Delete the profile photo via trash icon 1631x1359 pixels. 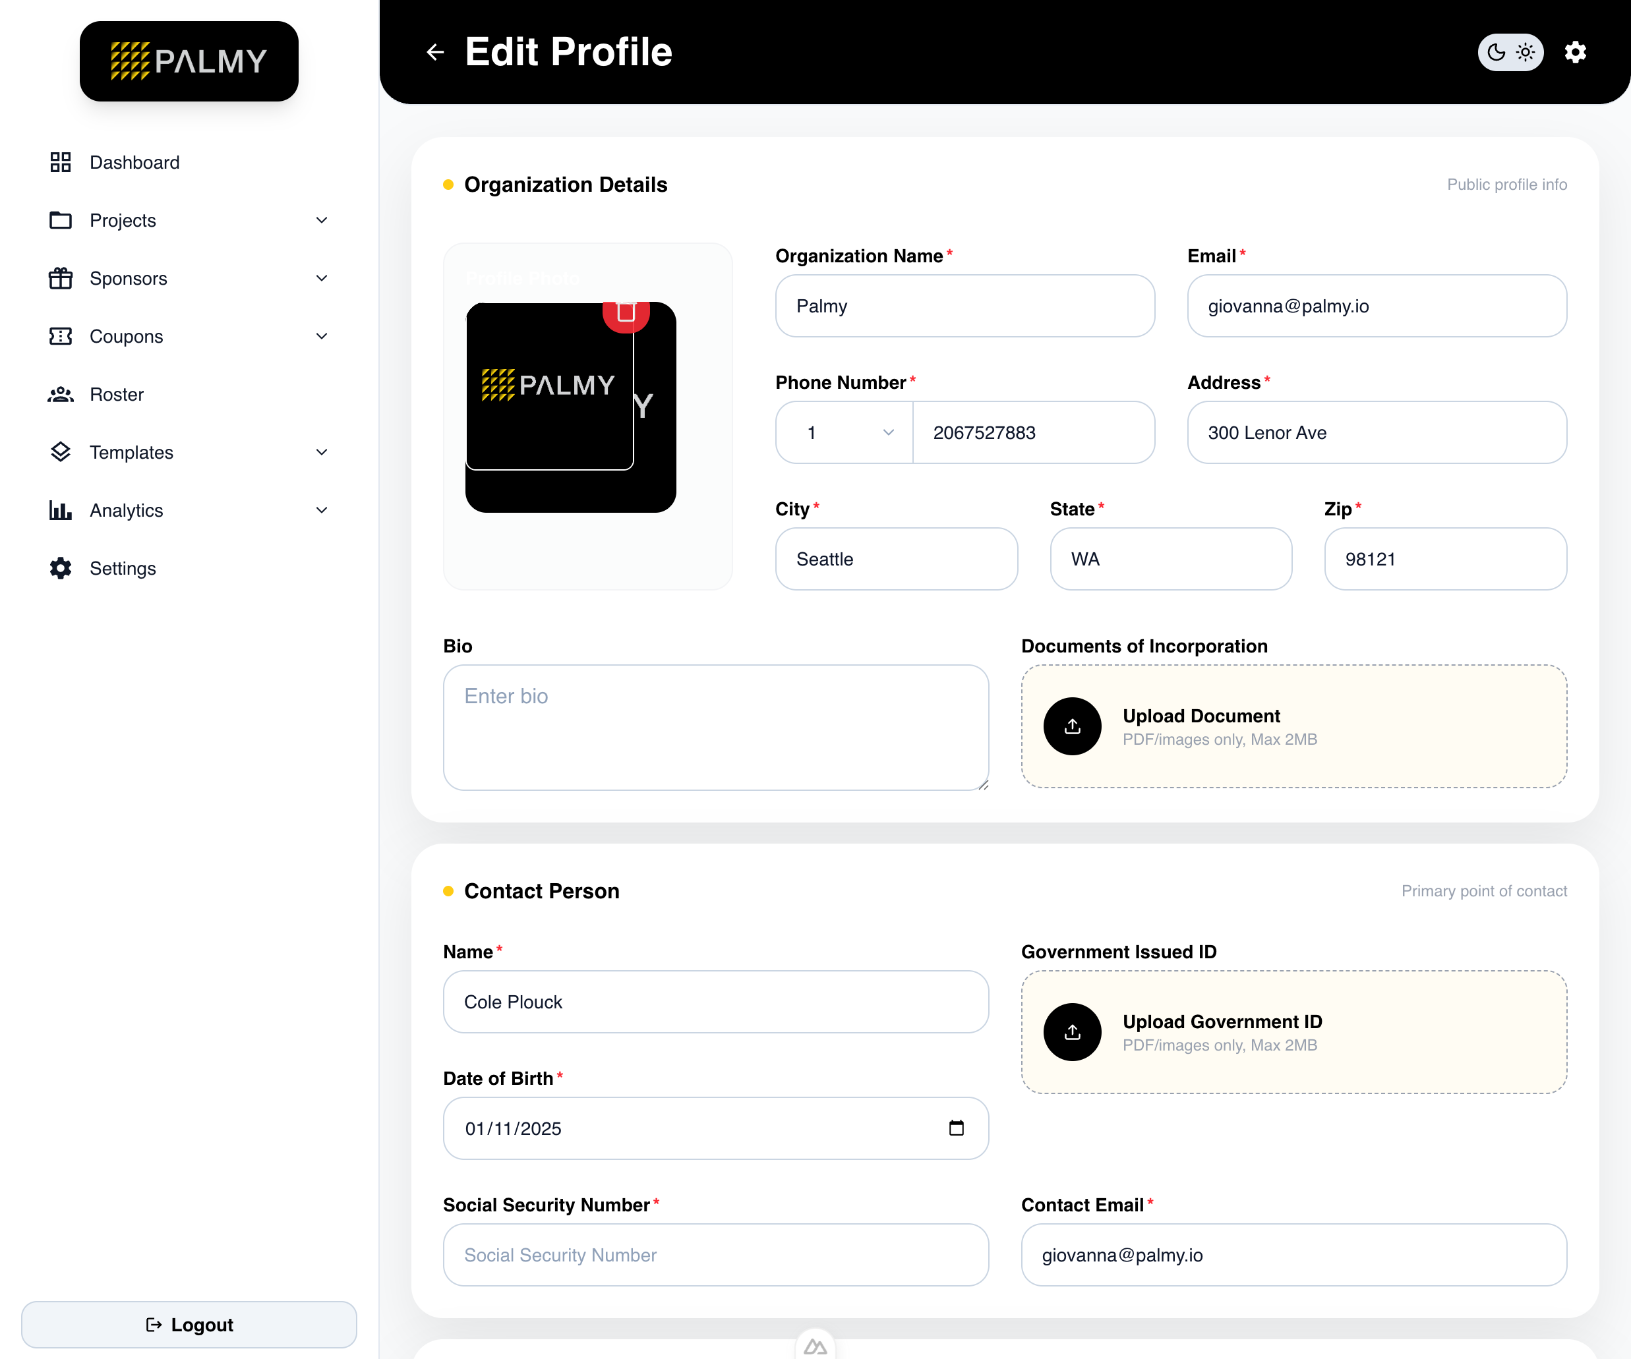coord(626,314)
